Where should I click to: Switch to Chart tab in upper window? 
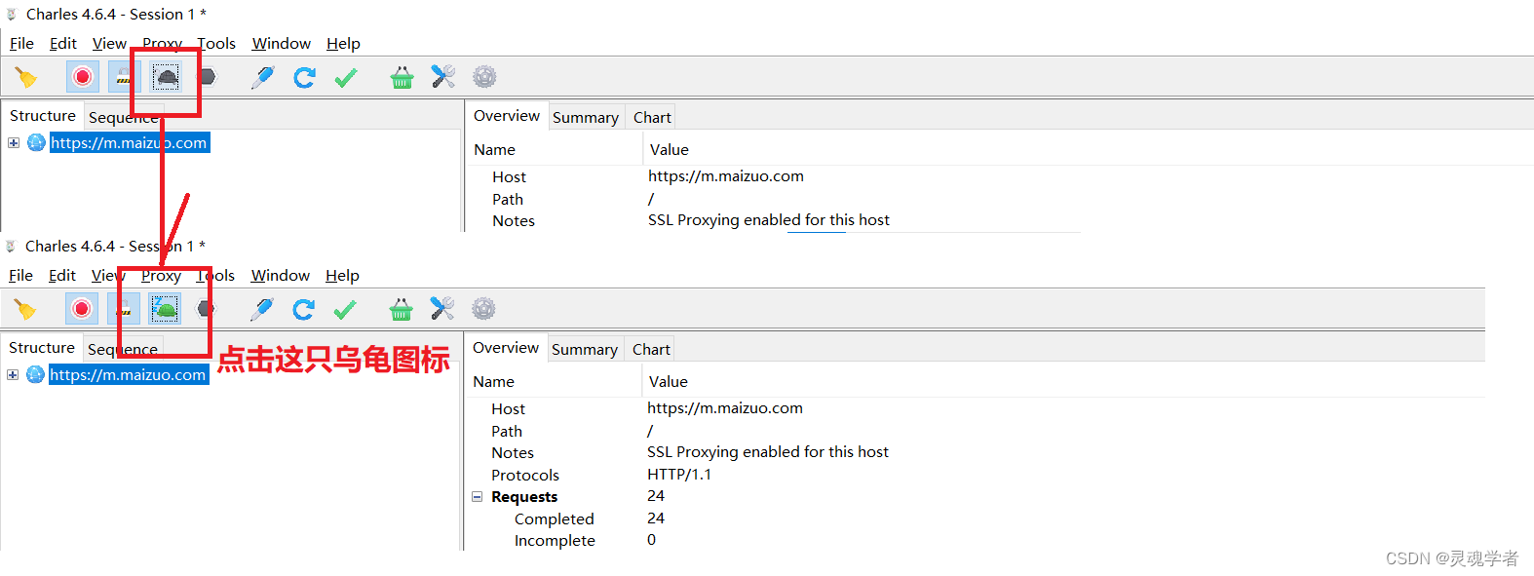652,117
